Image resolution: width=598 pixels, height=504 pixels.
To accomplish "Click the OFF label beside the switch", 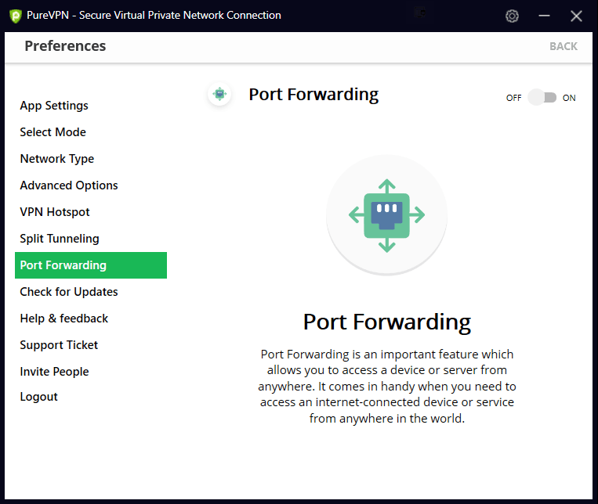I will [513, 98].
